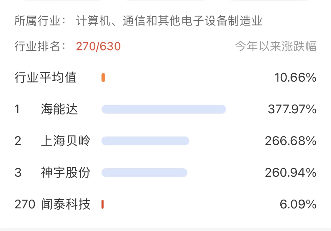Select the 海能达 progress bar

[164, 109]
